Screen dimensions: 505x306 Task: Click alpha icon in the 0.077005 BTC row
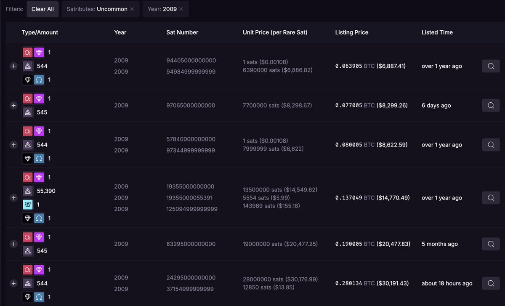(x=28, y=98)
